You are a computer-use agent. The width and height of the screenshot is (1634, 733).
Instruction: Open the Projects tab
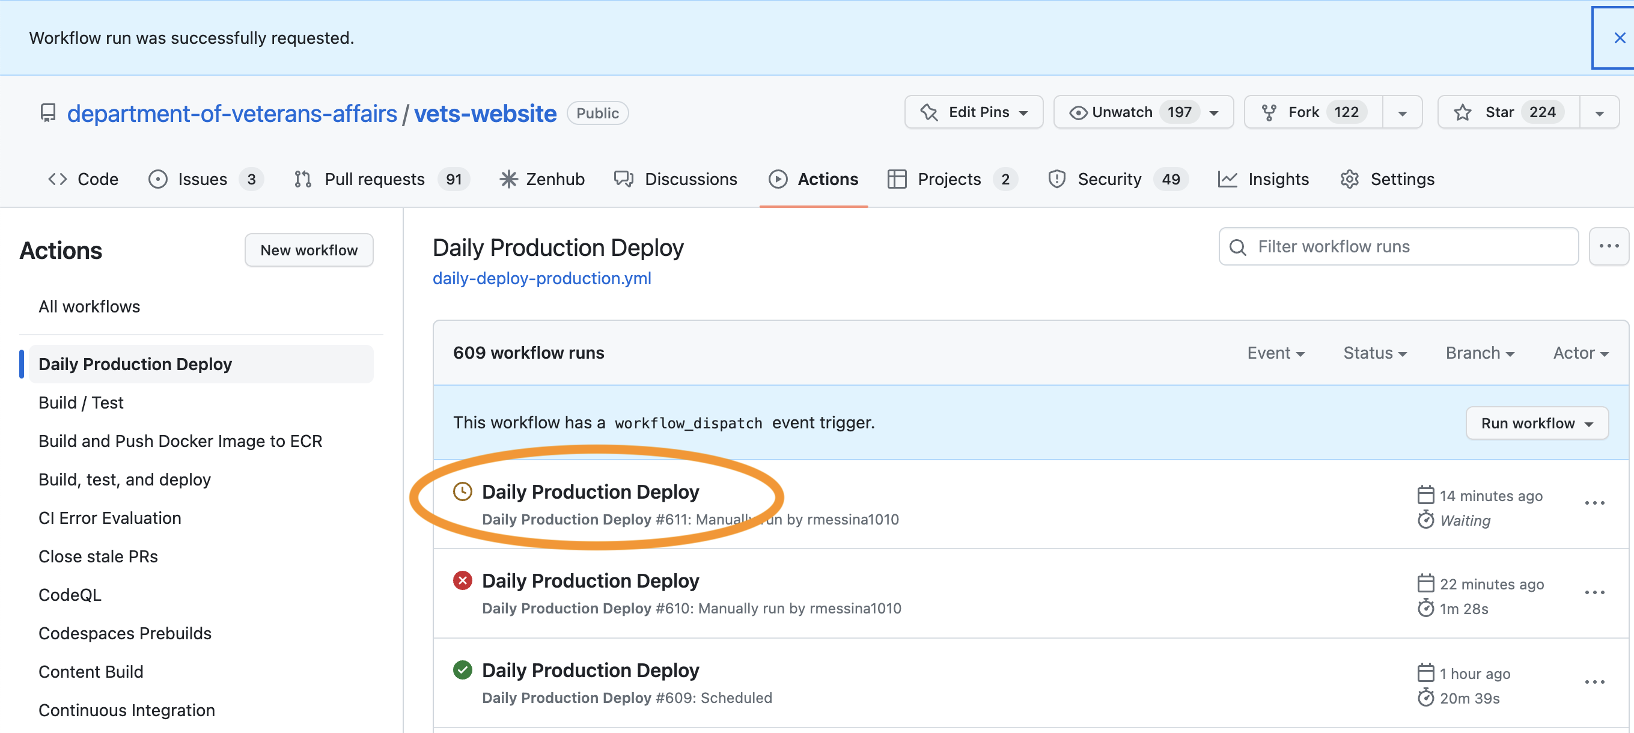[x=949, y=179]
